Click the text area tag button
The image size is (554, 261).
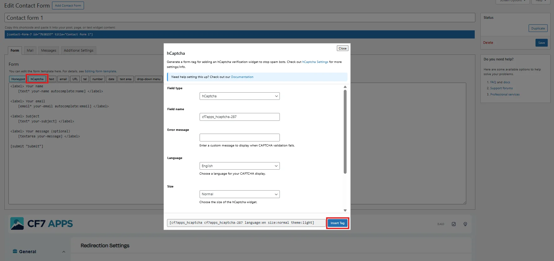pyautogui.click(x=126, y=79)
